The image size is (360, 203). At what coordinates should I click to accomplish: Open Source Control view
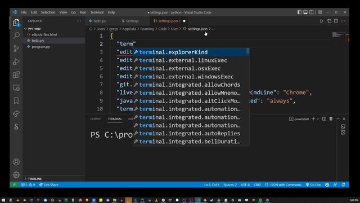tap(16, 48)
